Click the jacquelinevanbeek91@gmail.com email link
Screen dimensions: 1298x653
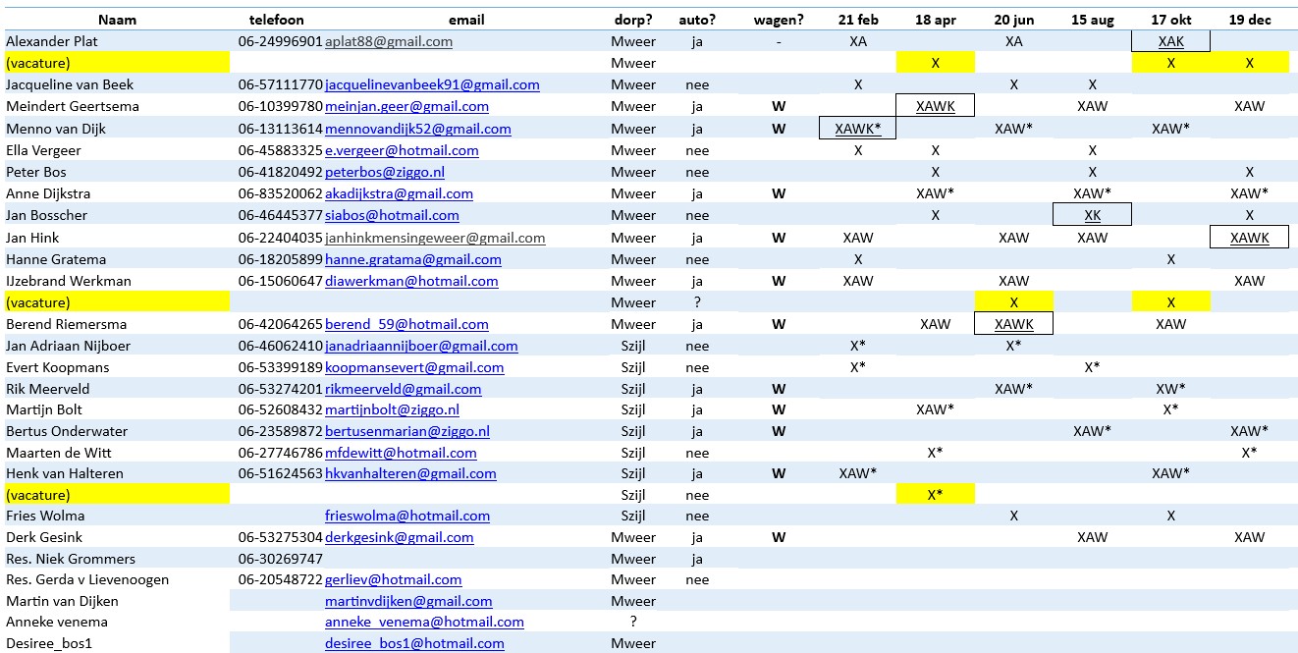pos(432,84)
